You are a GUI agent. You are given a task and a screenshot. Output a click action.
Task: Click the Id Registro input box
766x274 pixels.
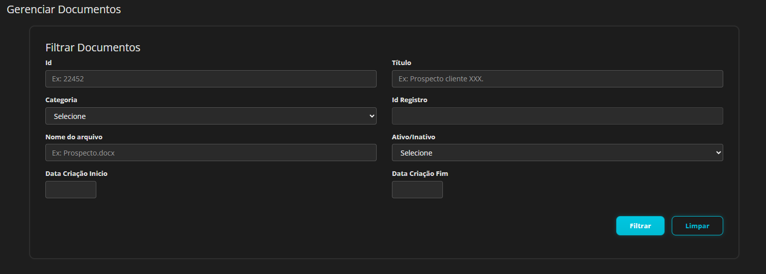[557, 116]
